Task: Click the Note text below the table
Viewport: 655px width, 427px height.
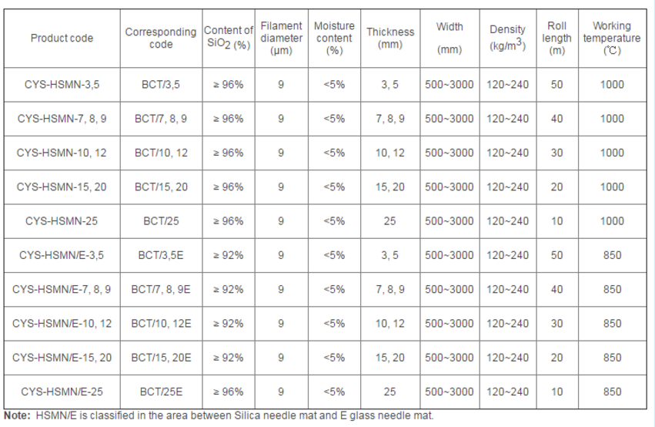Action: point(219,415)
